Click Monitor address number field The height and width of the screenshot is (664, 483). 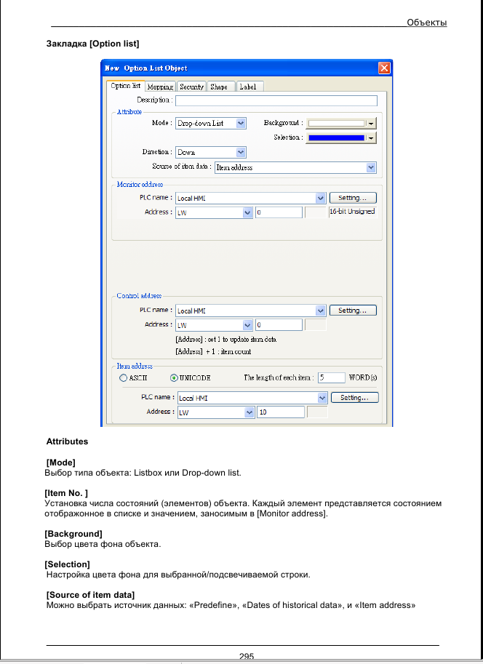(x=279, y=212)
